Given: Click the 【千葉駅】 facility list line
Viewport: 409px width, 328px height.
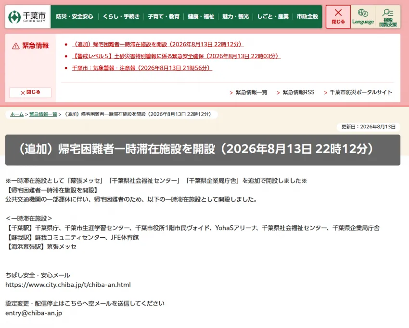Looking at the screenshot, I should [192, 228].
